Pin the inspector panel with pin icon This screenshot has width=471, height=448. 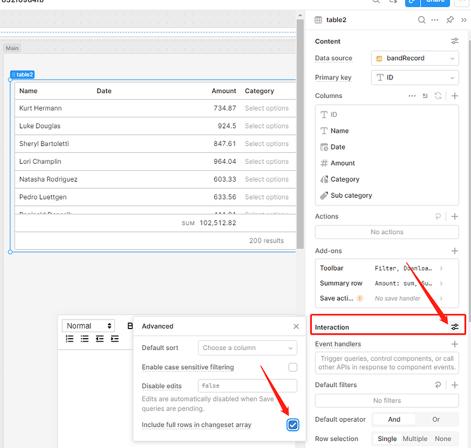pos(449,20)
